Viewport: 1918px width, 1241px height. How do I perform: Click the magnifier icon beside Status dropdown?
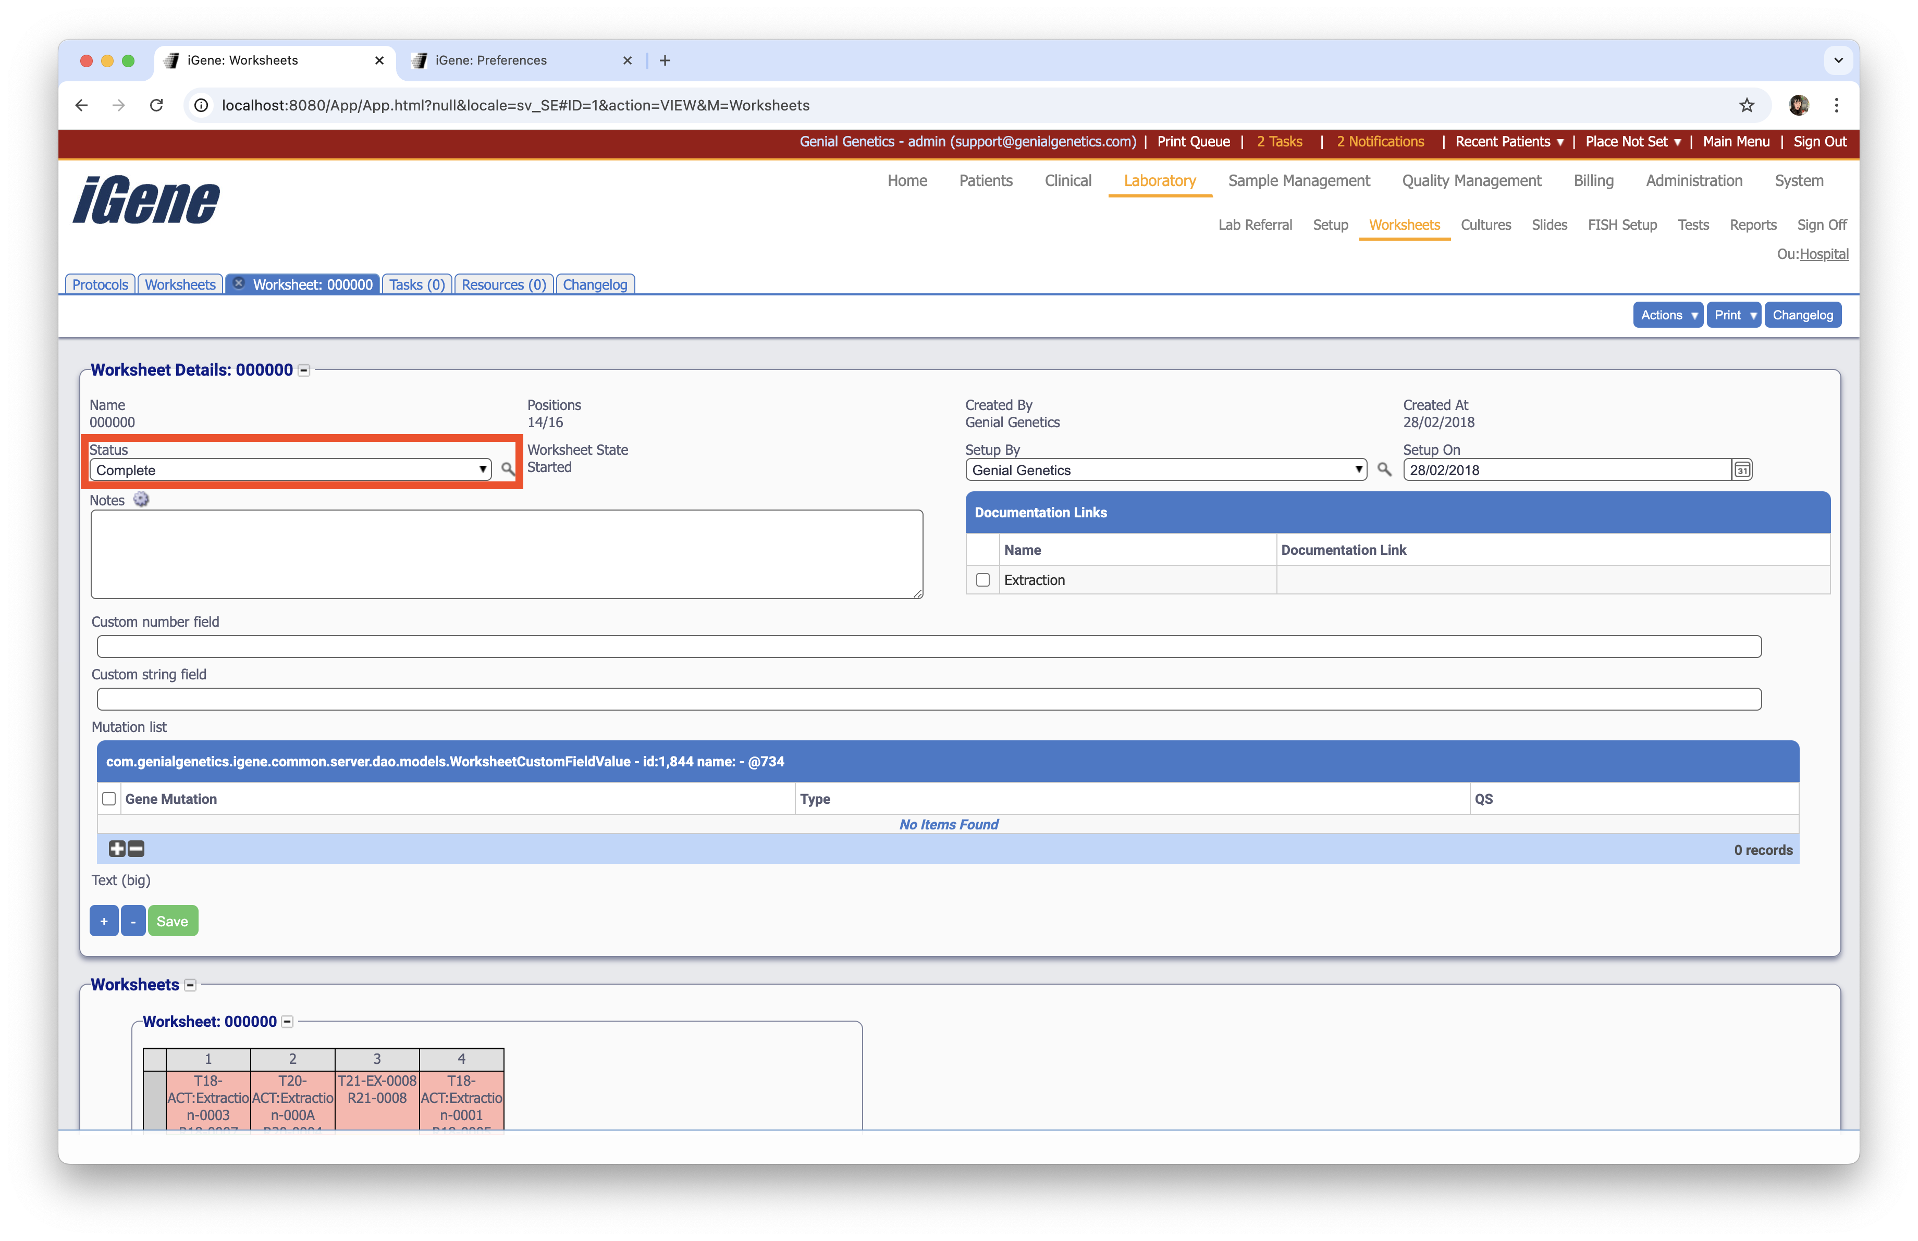507,469
